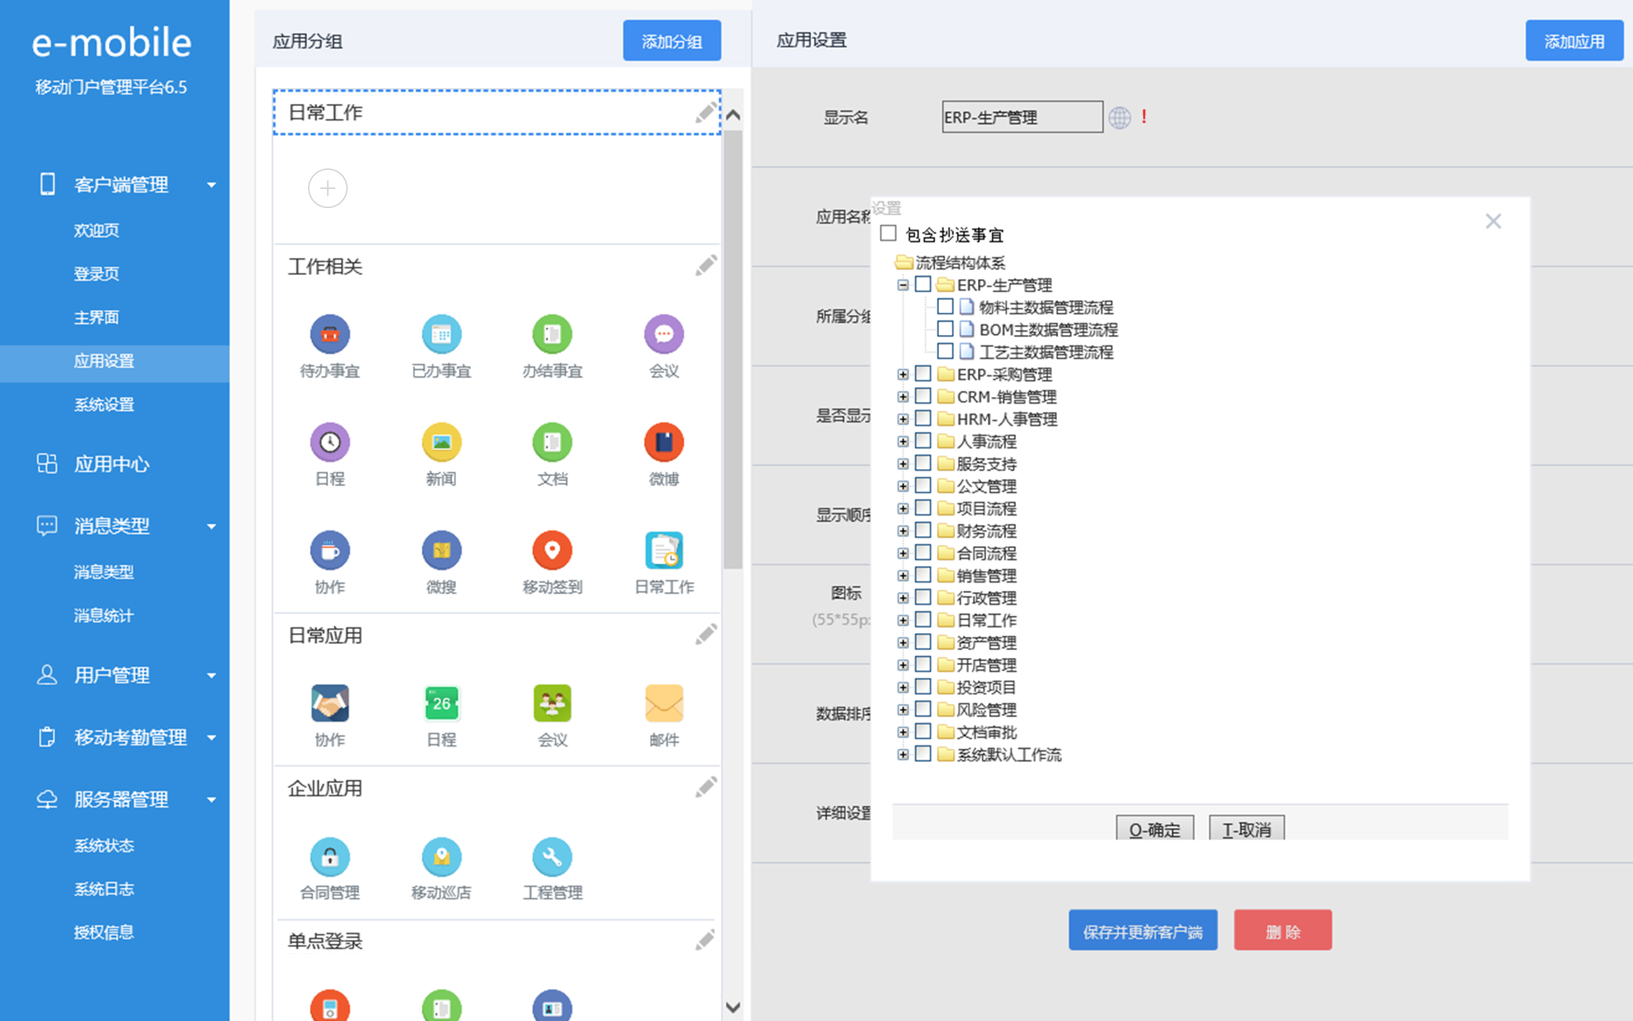Close the 设置 dialog with X

tap(1493, 221)
